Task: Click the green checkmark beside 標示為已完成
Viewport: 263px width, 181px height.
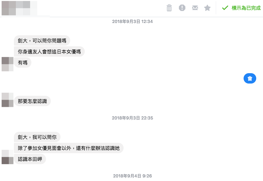Action: [x=225, y=8]
